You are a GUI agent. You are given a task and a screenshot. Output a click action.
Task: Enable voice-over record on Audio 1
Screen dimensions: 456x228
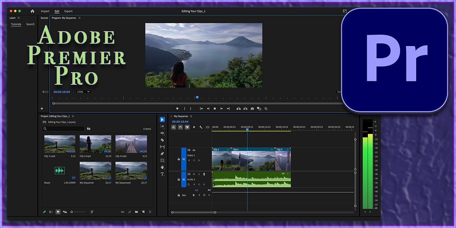tap(204, 174)
